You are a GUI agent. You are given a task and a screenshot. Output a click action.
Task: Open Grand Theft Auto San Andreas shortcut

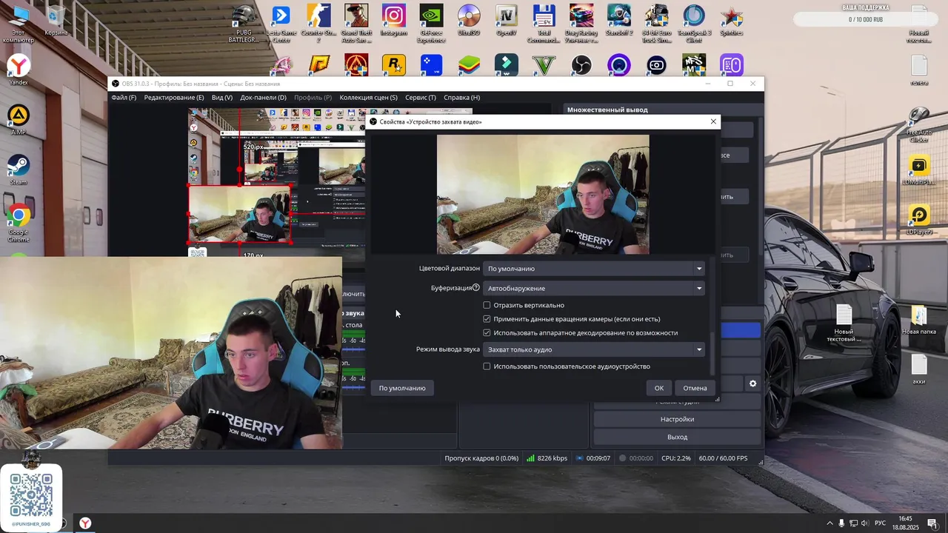point(356,24)
